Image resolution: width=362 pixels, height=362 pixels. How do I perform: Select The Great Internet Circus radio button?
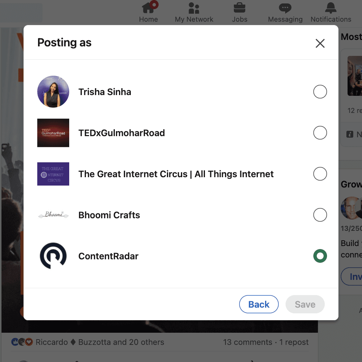point(320,174)
